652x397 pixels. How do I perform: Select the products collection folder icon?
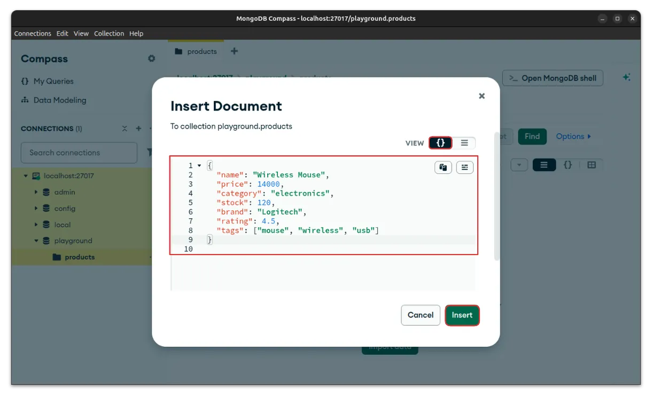57,257
